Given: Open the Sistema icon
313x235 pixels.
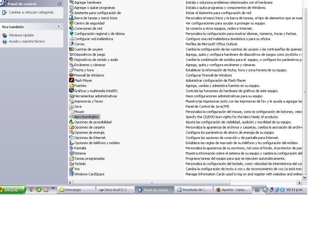Looking at the screenshot, I should [72, 153].
